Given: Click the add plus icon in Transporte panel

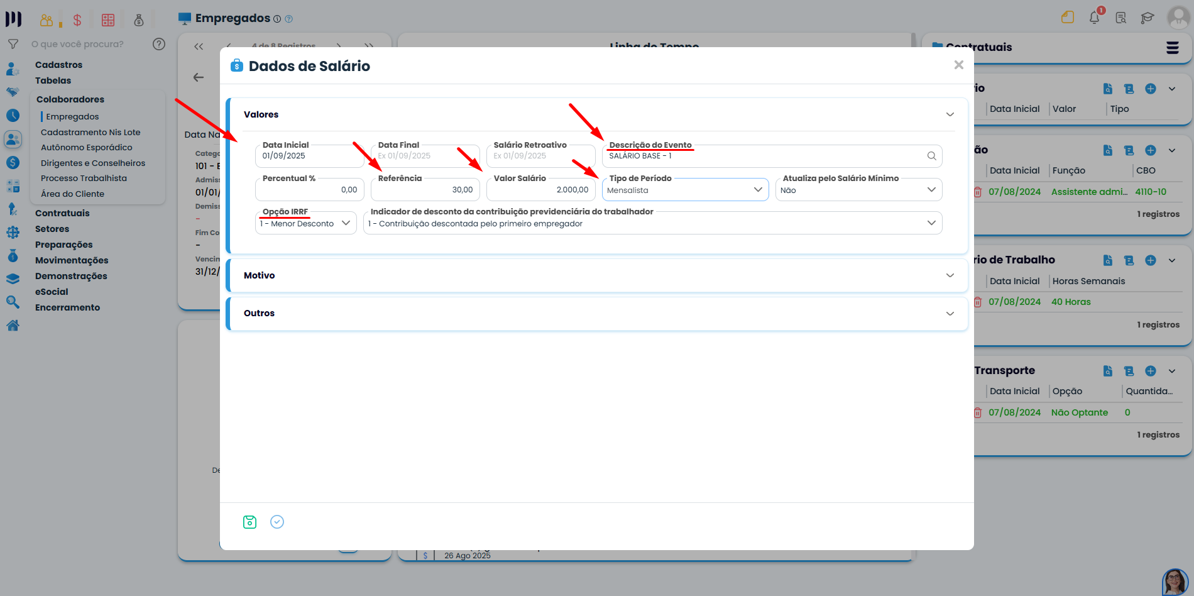Looking at the screenshot, I should (1151, 371).
